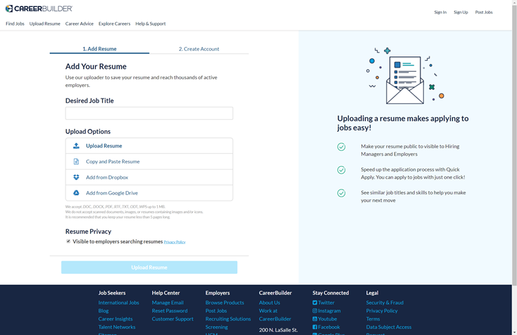This screenshot has height=335, width=517.
Task: Select the 1. Add Resume tab
Action: click(99, 49)
